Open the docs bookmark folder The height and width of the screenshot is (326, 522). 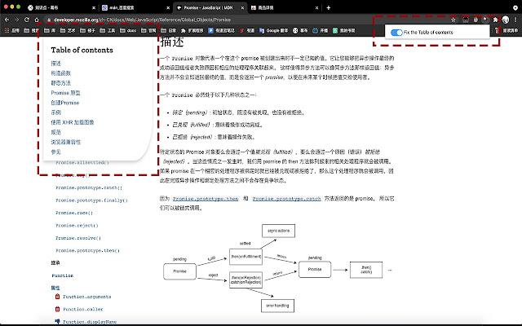[x=128, y=31]
